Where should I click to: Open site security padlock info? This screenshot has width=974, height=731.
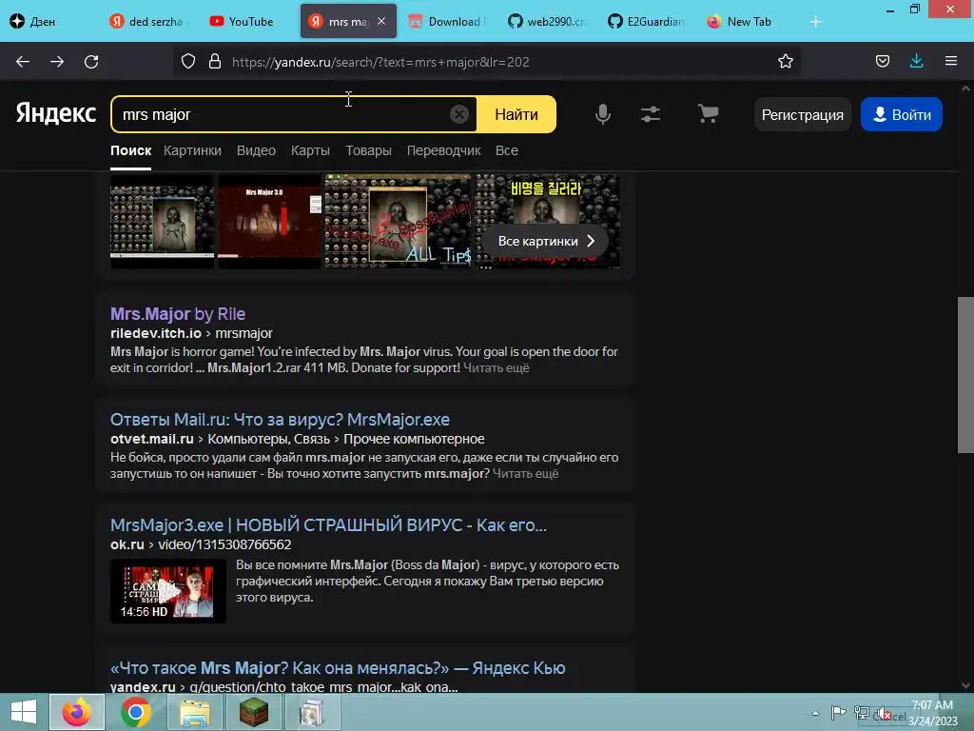[215, 62]
